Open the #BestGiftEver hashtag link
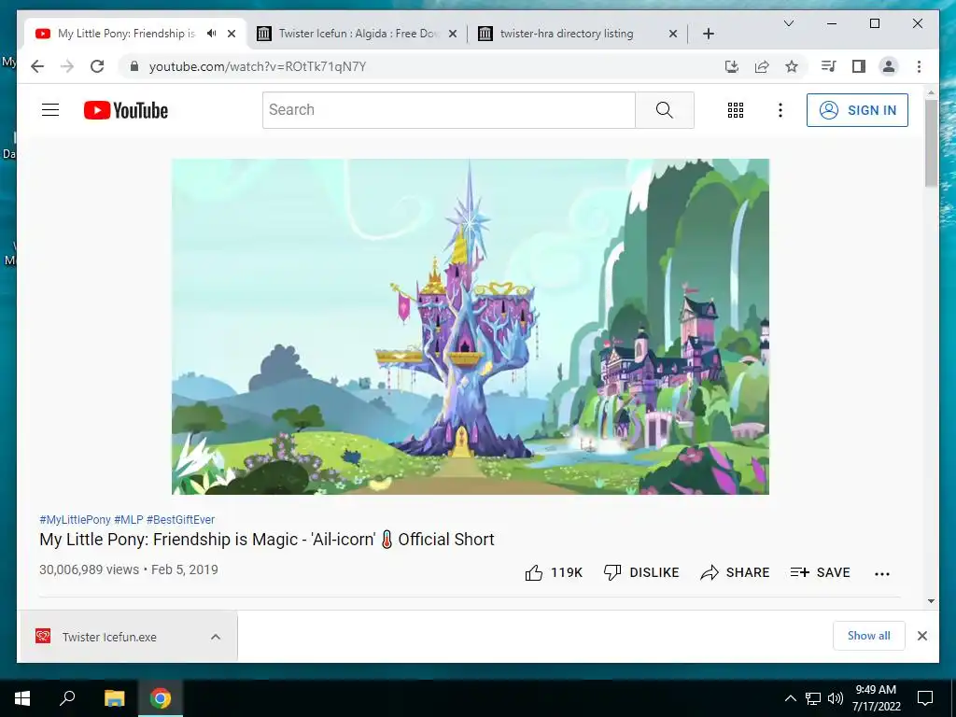 pyautogui.click(x=180, y=519)
